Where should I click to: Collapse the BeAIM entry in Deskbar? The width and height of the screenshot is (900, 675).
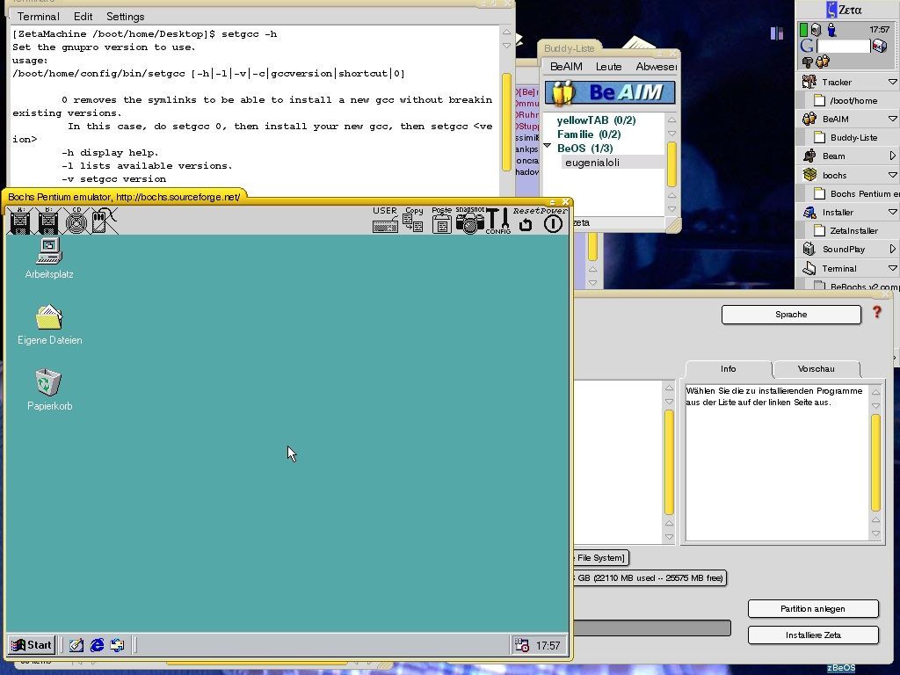(893, 119)
